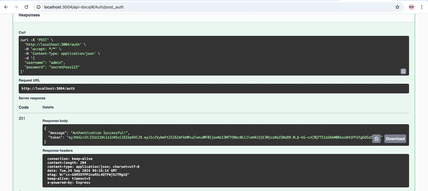Click the address bar URL
Screen dimensions: 428x191
[x=84, y=7]
